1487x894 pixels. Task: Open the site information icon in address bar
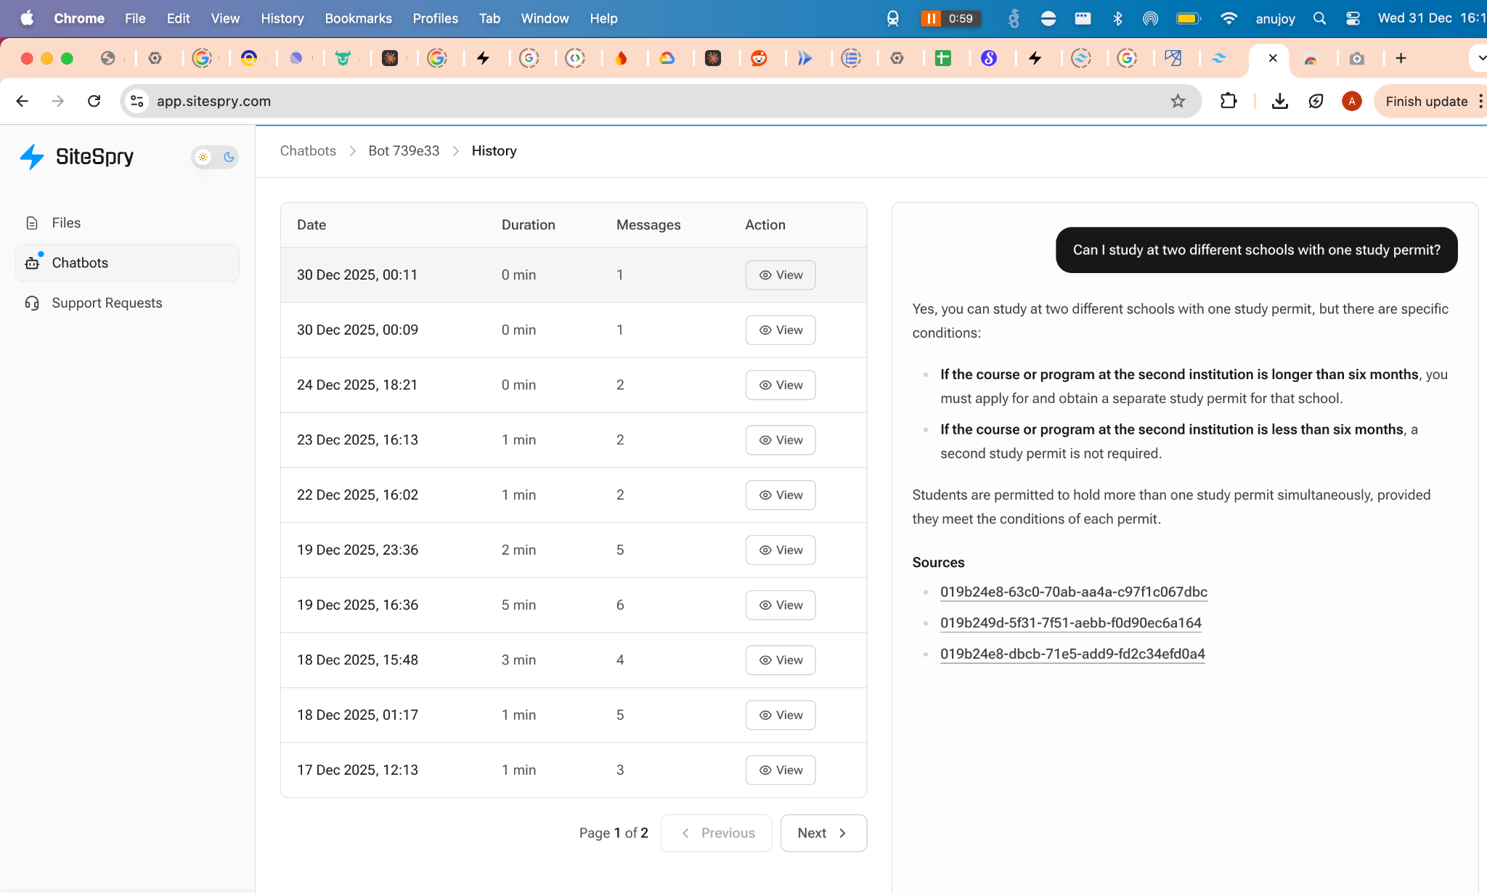(x=137, y=102)
